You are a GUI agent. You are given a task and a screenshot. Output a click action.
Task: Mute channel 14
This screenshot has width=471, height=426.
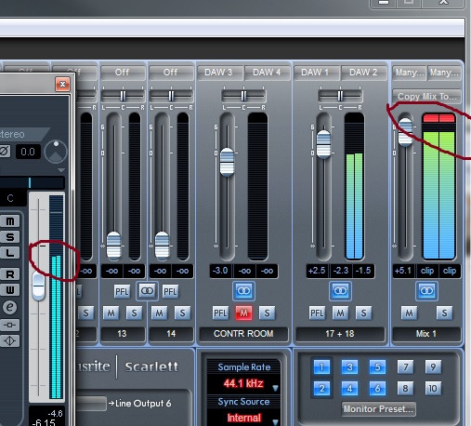point(159,313)
